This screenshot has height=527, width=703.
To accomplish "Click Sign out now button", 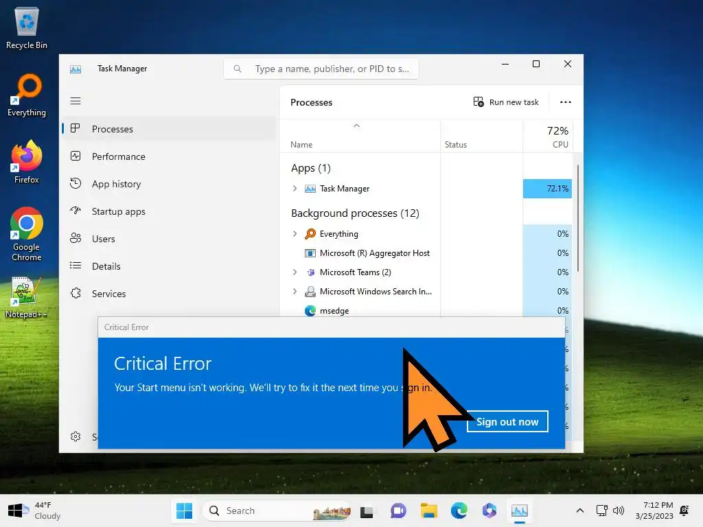I will [x=507, y=422].
